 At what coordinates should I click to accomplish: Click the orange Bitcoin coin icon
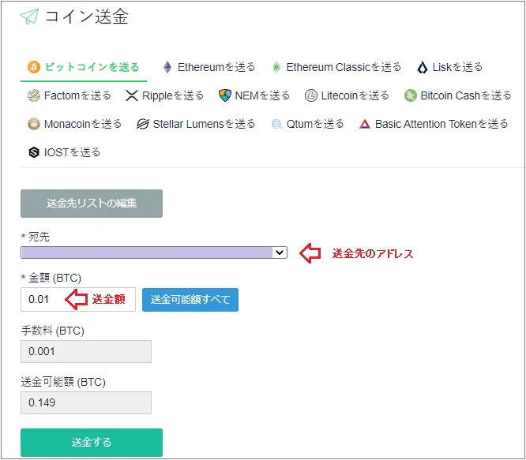point(34,67)
